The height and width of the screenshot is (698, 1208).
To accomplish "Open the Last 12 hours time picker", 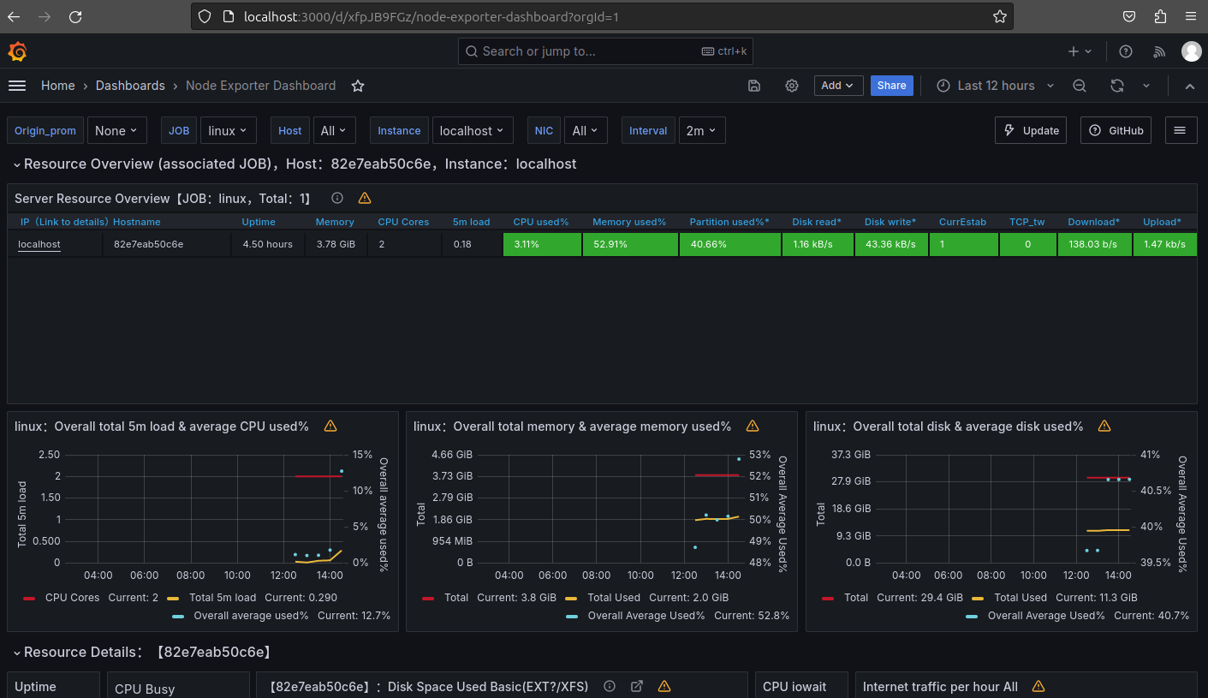I will pyautogui.click(x=995, y=86).
